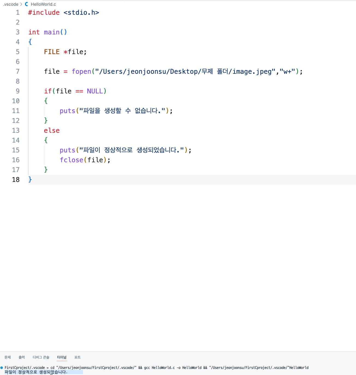The width and height of the screenshot is (356, 375).
Task: Click the 'FILE' type on line 5
Action: pos(52,52)
